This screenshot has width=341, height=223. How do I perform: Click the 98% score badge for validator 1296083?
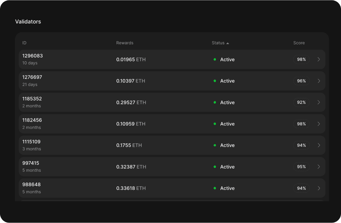click(301, 59)
